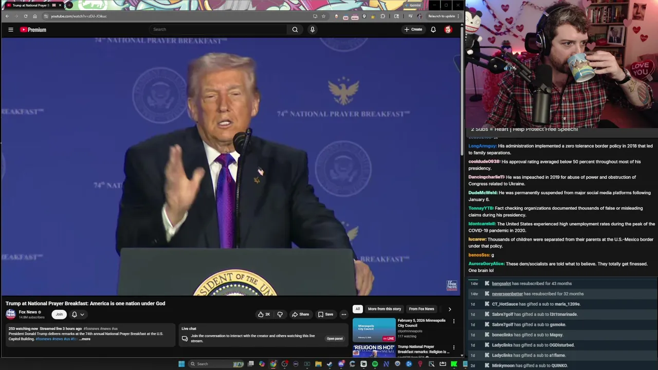Viewport: 658px width, 370px height.
Task: Click the Trump prayer breakfast video player
Action: 230,166
